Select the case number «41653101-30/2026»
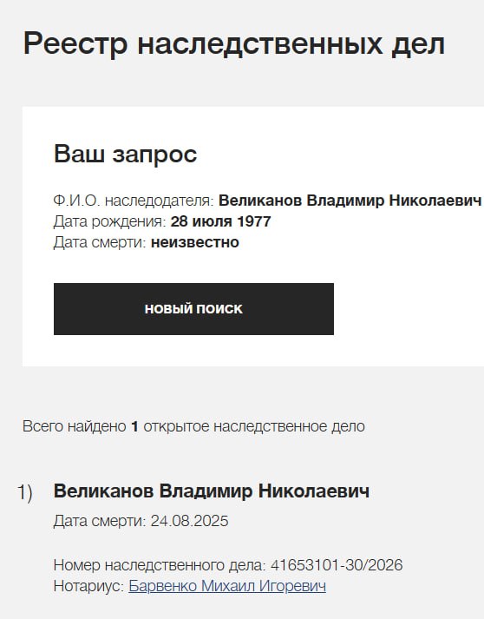484x619 pixels. (x=337, y=565)
